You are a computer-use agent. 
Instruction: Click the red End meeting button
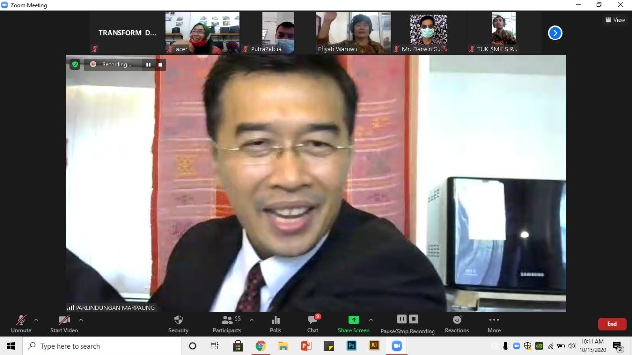(x=612, y=324)
